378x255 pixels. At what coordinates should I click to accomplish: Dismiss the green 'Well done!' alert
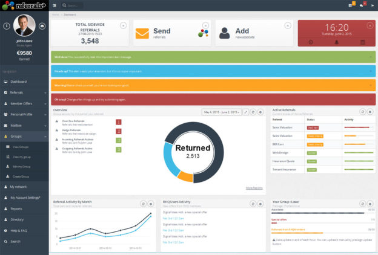(x=370, y=57)
